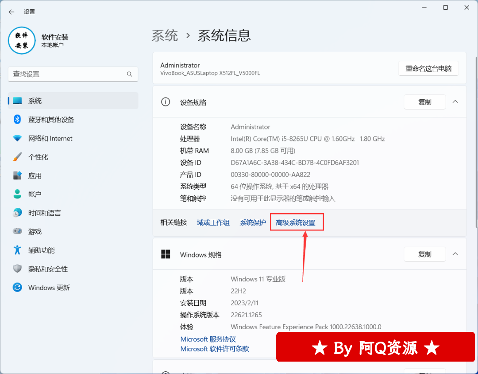Click the search magnifier icon

pyautogui.click(x=129, y=74)
